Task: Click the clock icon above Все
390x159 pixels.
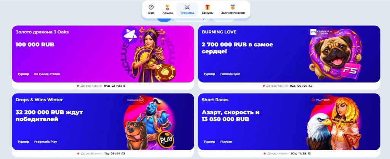Action: point(151,7)
